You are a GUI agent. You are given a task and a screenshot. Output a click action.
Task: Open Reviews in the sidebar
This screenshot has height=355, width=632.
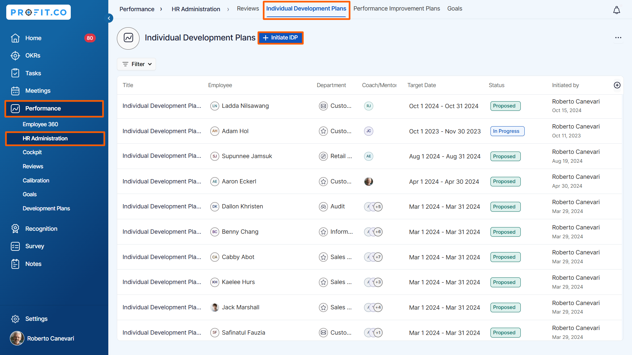pos(33,166)
